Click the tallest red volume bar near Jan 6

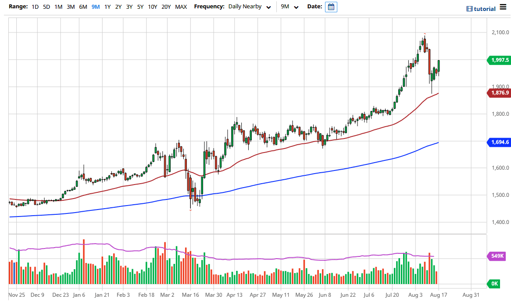point(84,262)
